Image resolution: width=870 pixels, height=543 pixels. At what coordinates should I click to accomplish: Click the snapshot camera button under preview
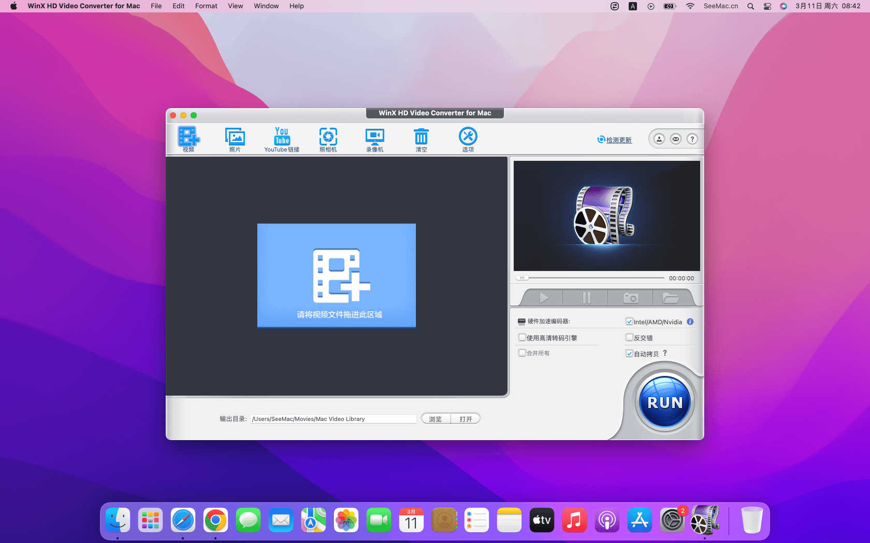point(630,298)
